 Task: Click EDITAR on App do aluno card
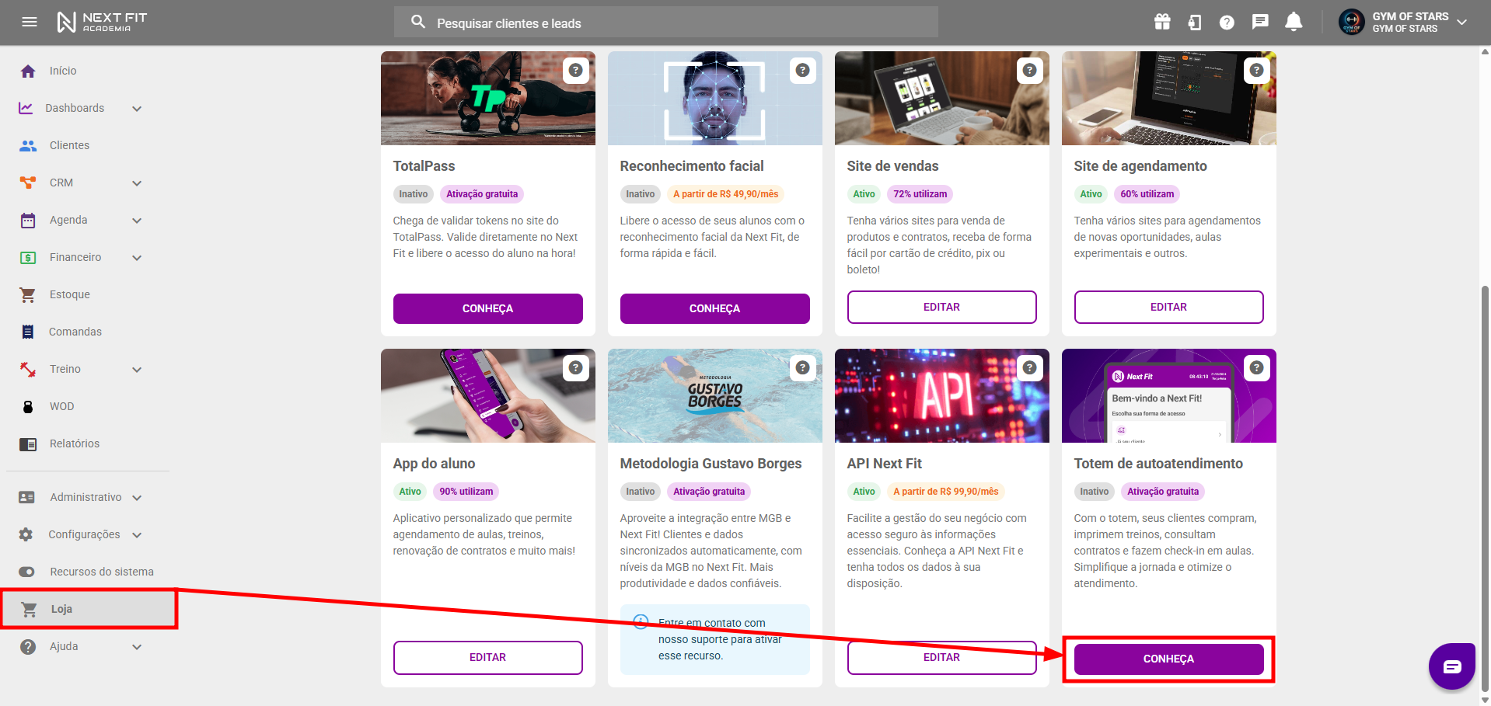tap(487, 657)
